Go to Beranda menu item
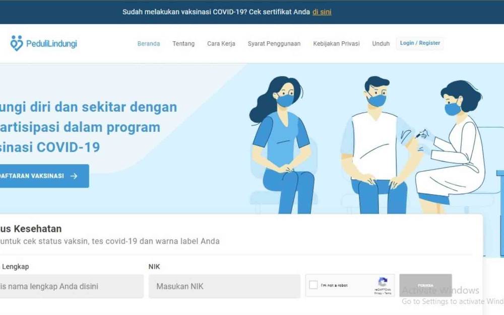This screenshot has width=504, height=315. (x=149, y=44)
